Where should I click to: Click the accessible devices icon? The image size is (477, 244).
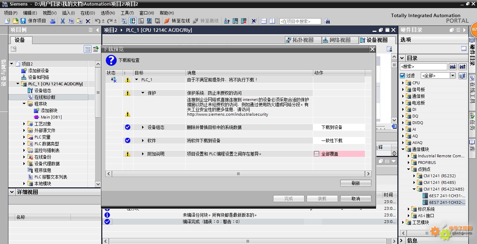point(227,21)
